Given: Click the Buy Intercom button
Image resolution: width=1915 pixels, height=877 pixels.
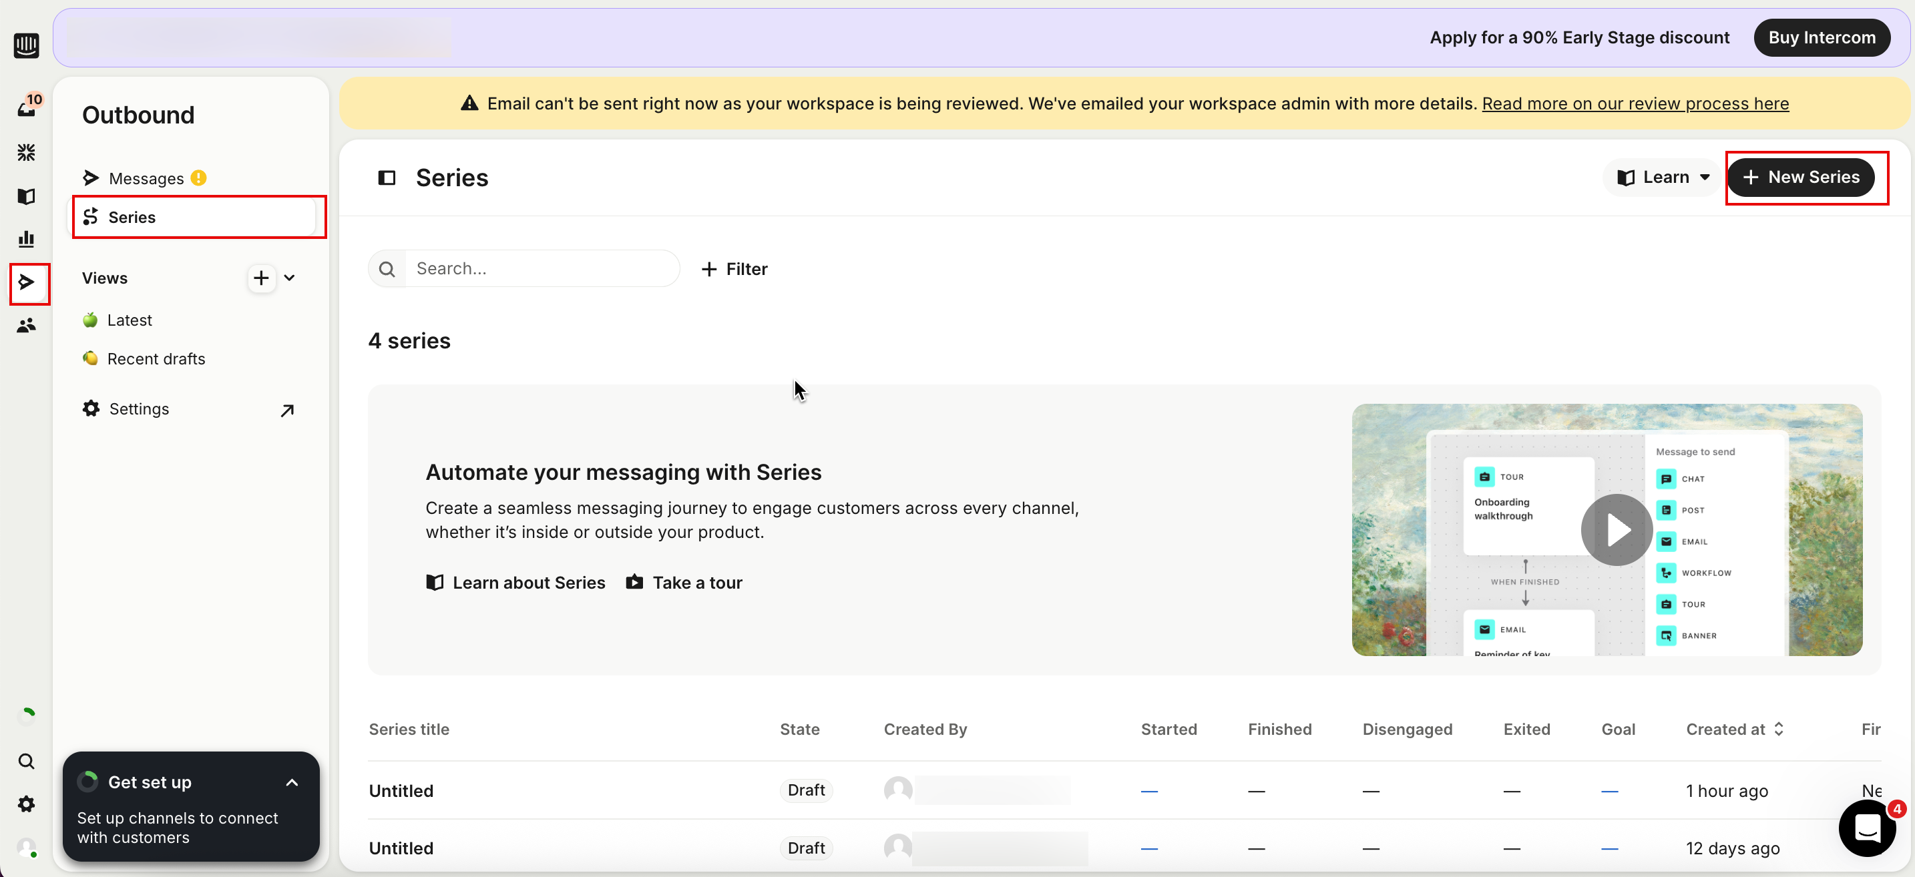Looking at the screenshot, I should pos(1822,38).
